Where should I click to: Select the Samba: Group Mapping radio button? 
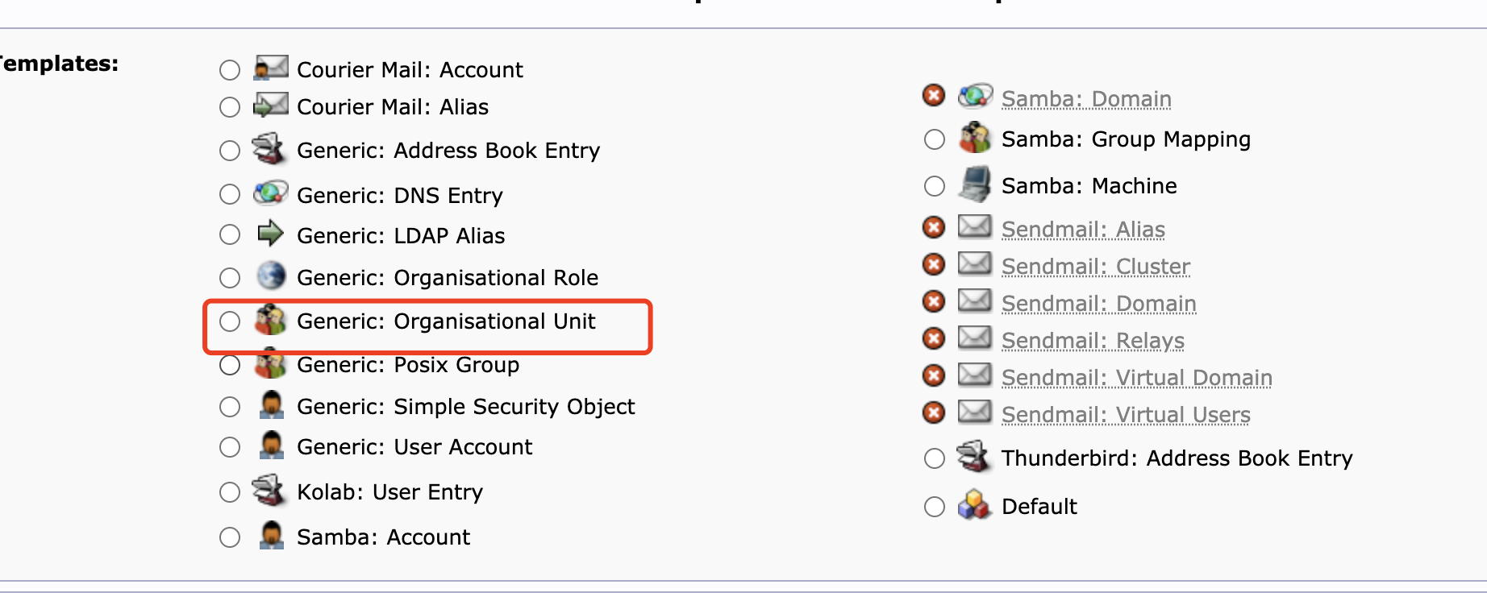(935, 139)
